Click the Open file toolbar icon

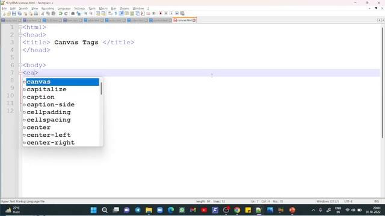pos(8,13)
